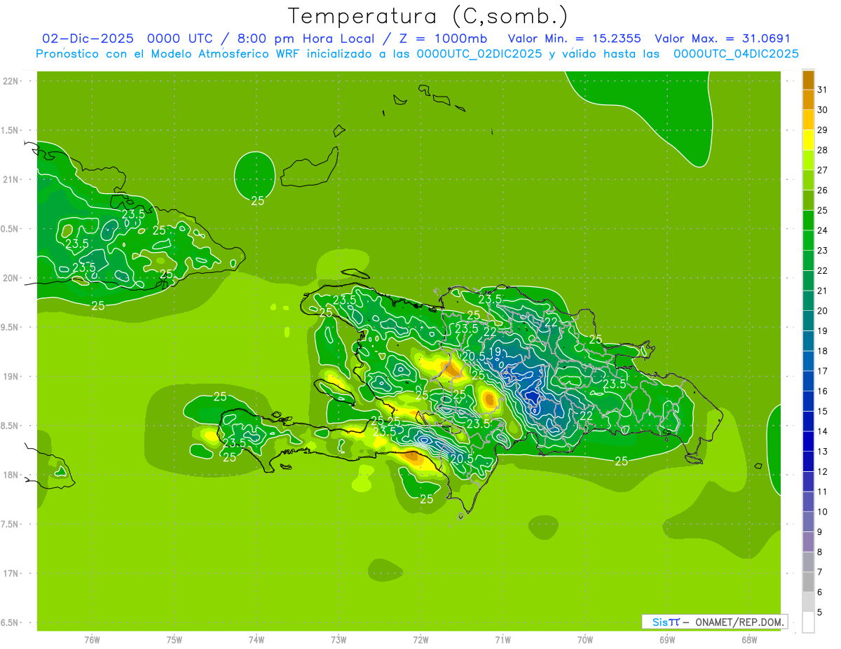
Task: Click the latitude axis label 20N
Action: 11,278
